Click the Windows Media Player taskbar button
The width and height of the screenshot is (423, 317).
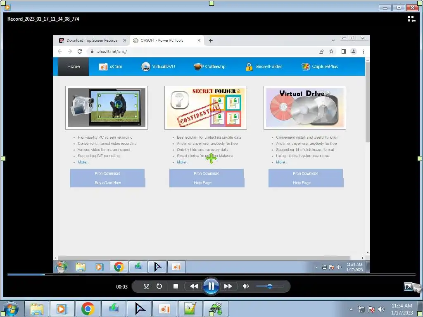click(x=62, y=309)
